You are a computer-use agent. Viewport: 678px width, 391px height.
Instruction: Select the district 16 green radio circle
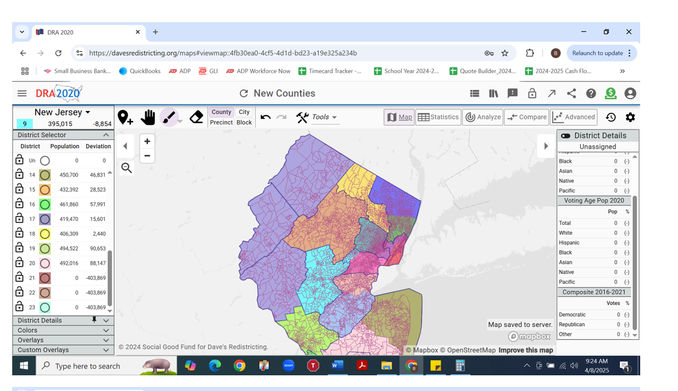pos(45,205)
